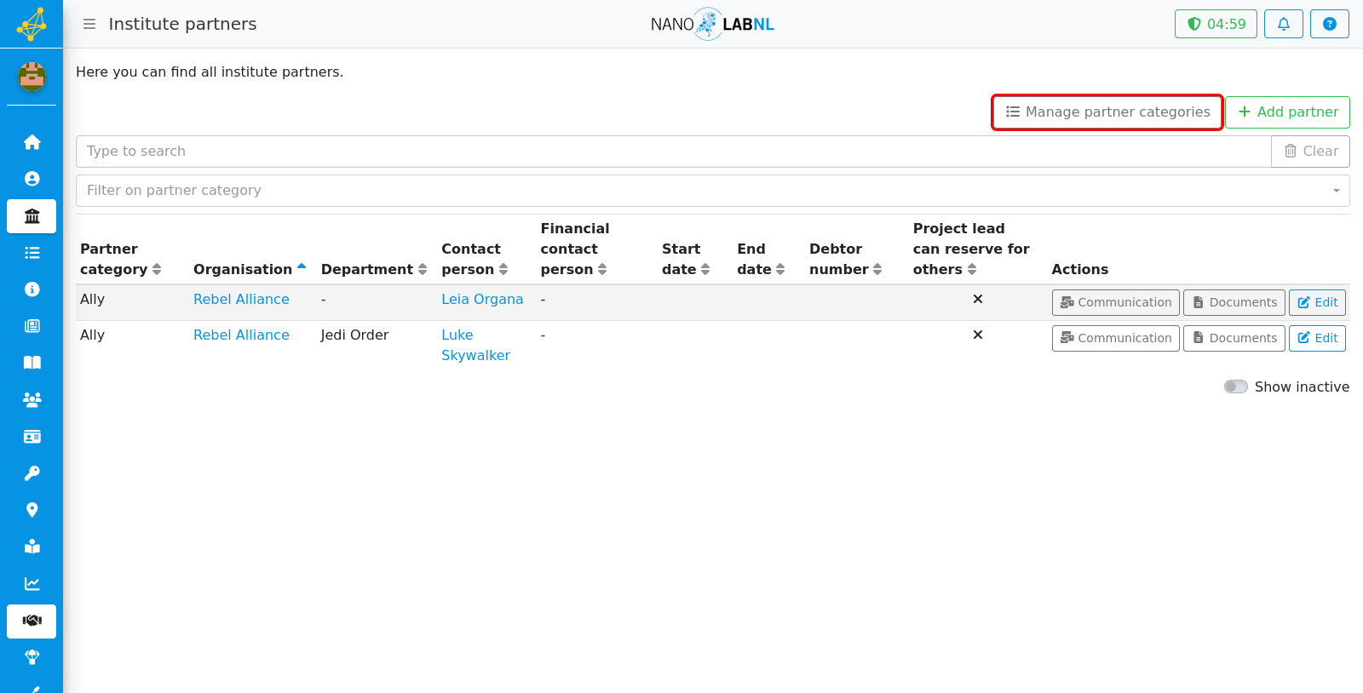Click the Type to search field
Viewport: 1363px width, 693px height.
(x=673, y=152)
